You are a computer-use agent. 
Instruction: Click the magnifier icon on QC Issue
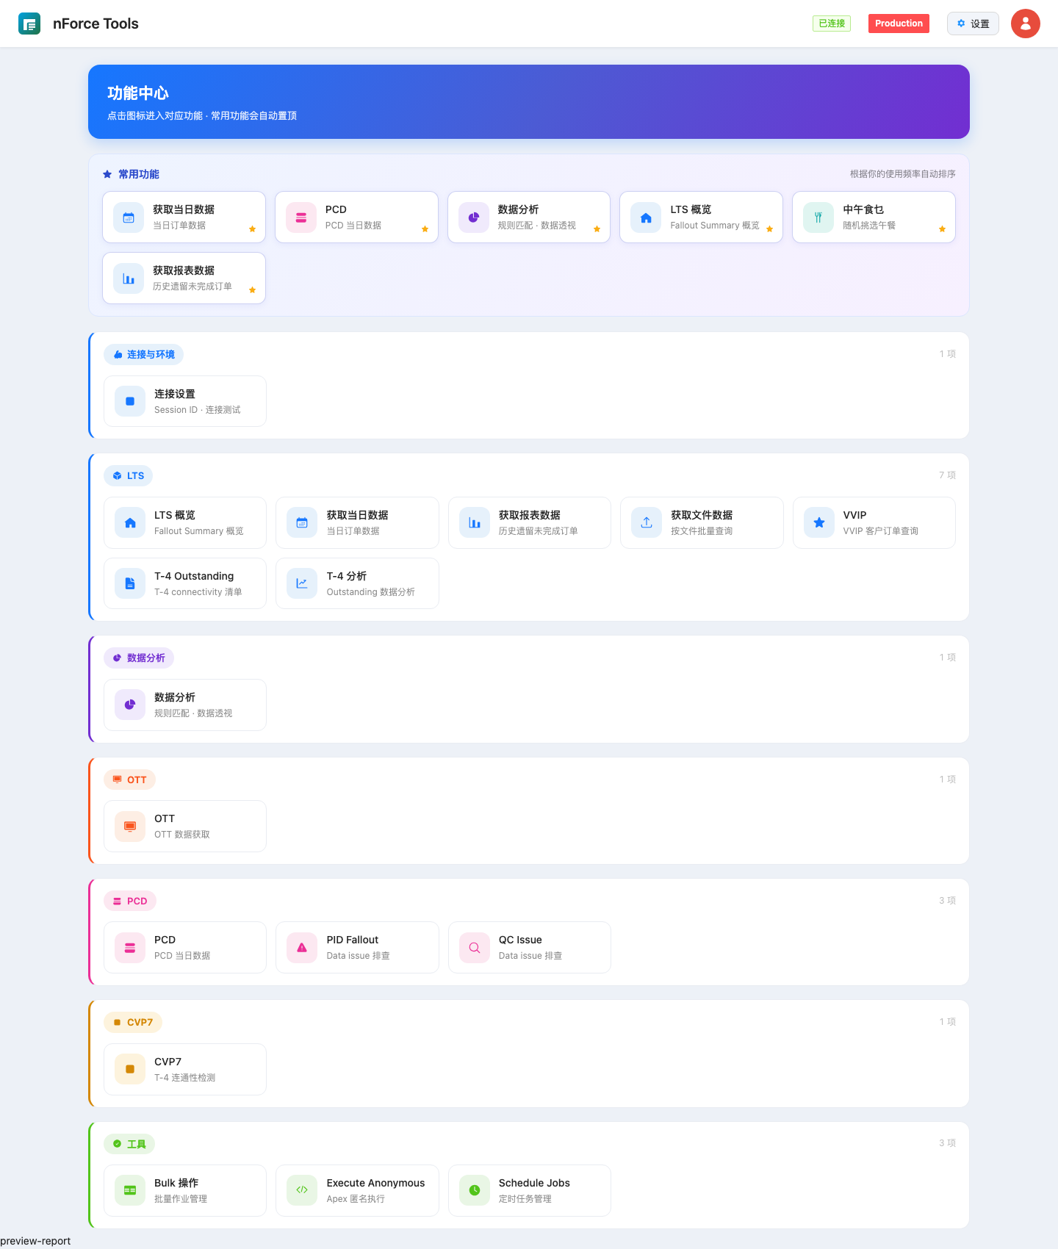coord(475,947)
